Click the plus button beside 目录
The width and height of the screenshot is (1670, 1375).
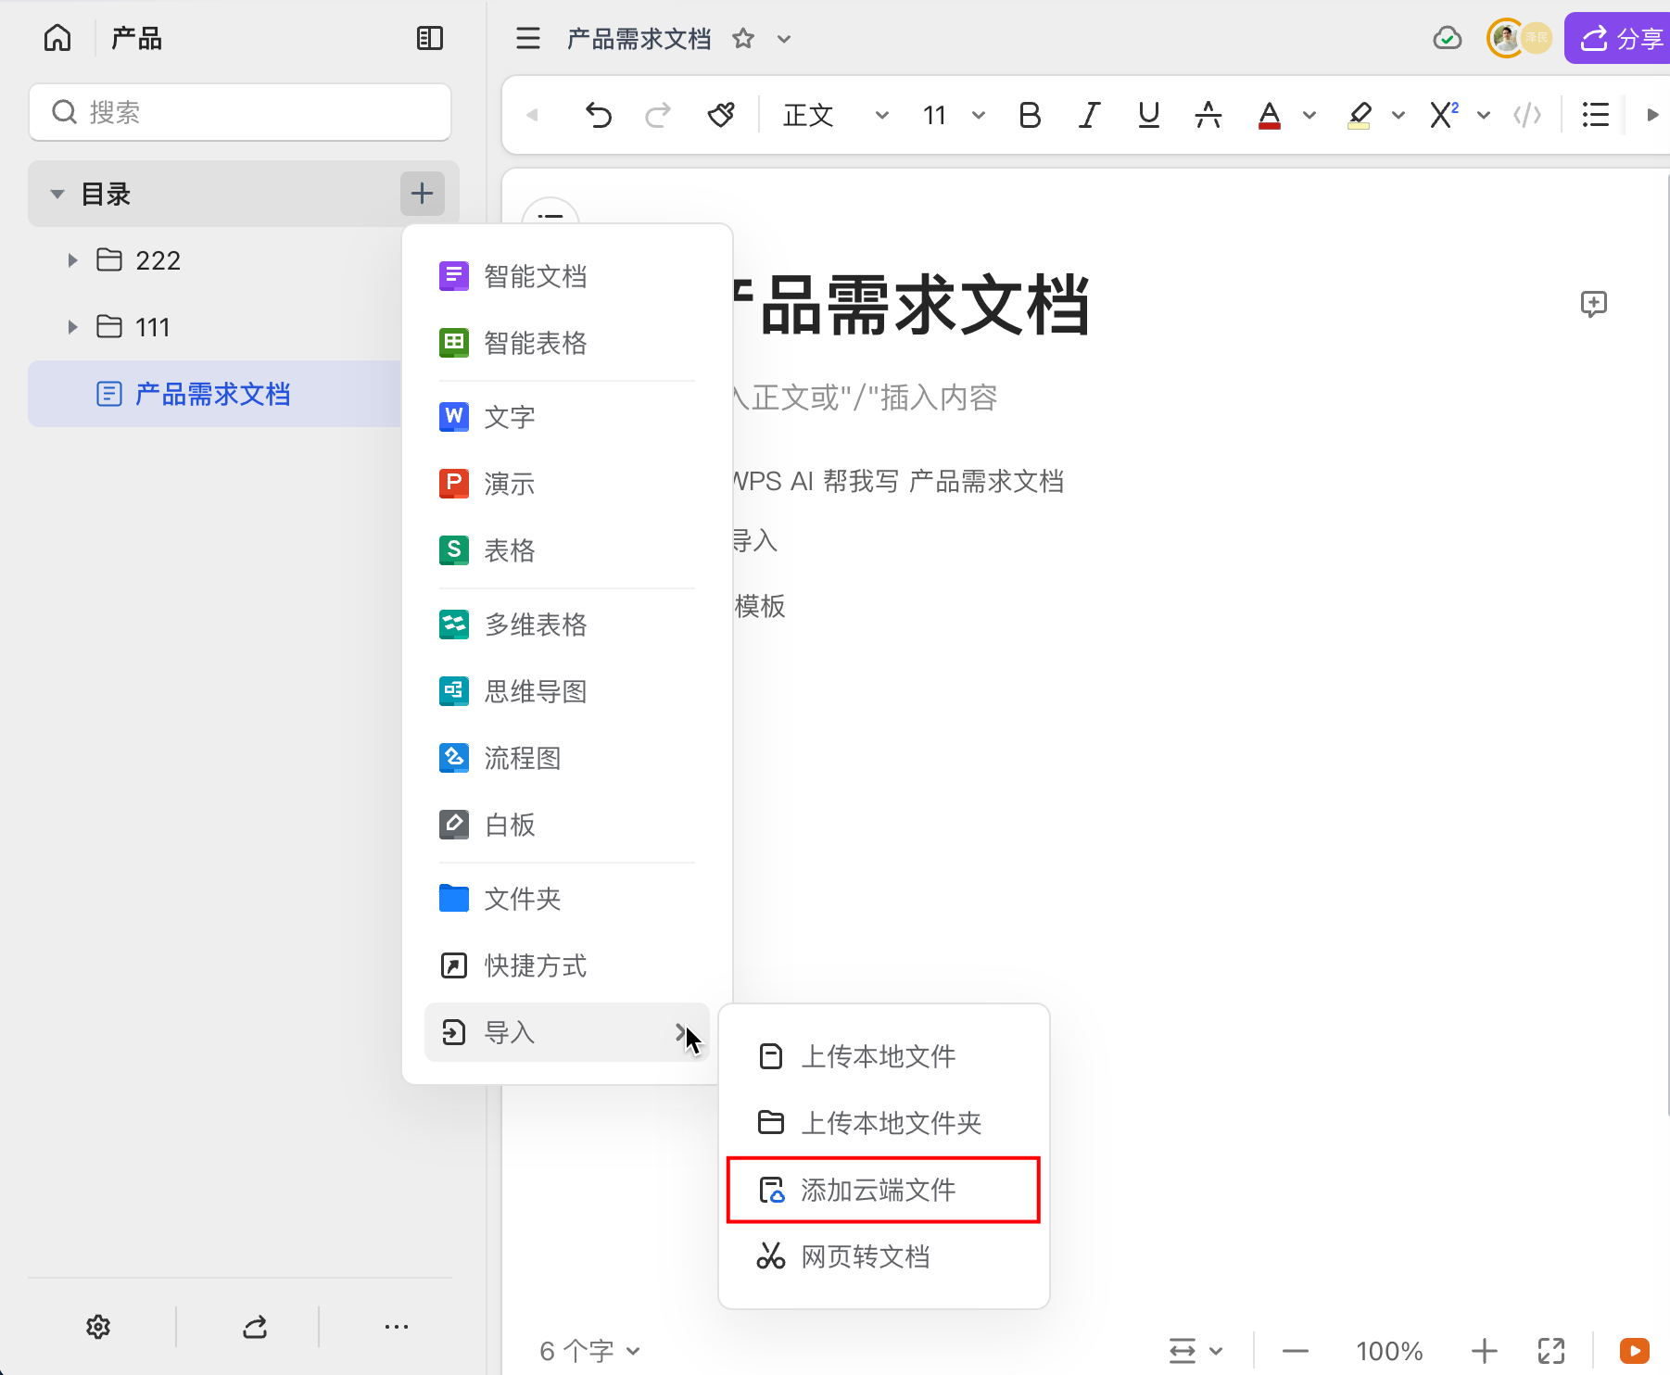coord(423,194)
